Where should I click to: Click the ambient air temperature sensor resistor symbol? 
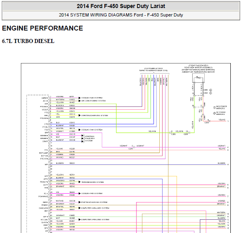point(198,78)
